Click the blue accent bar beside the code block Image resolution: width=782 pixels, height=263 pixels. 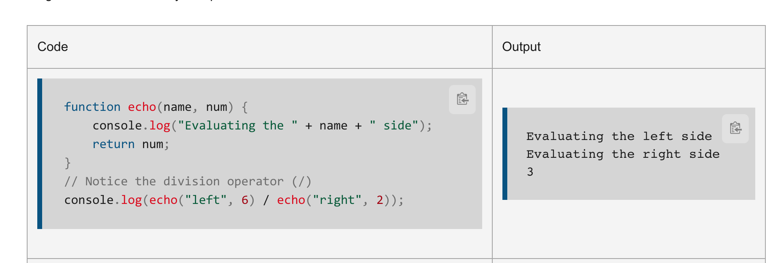click(x=39, y=154)
